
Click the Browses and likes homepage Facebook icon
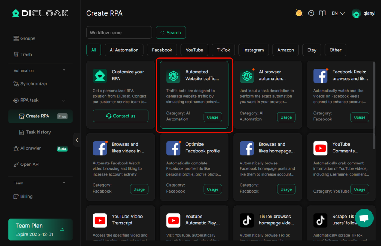click(247, 148)
